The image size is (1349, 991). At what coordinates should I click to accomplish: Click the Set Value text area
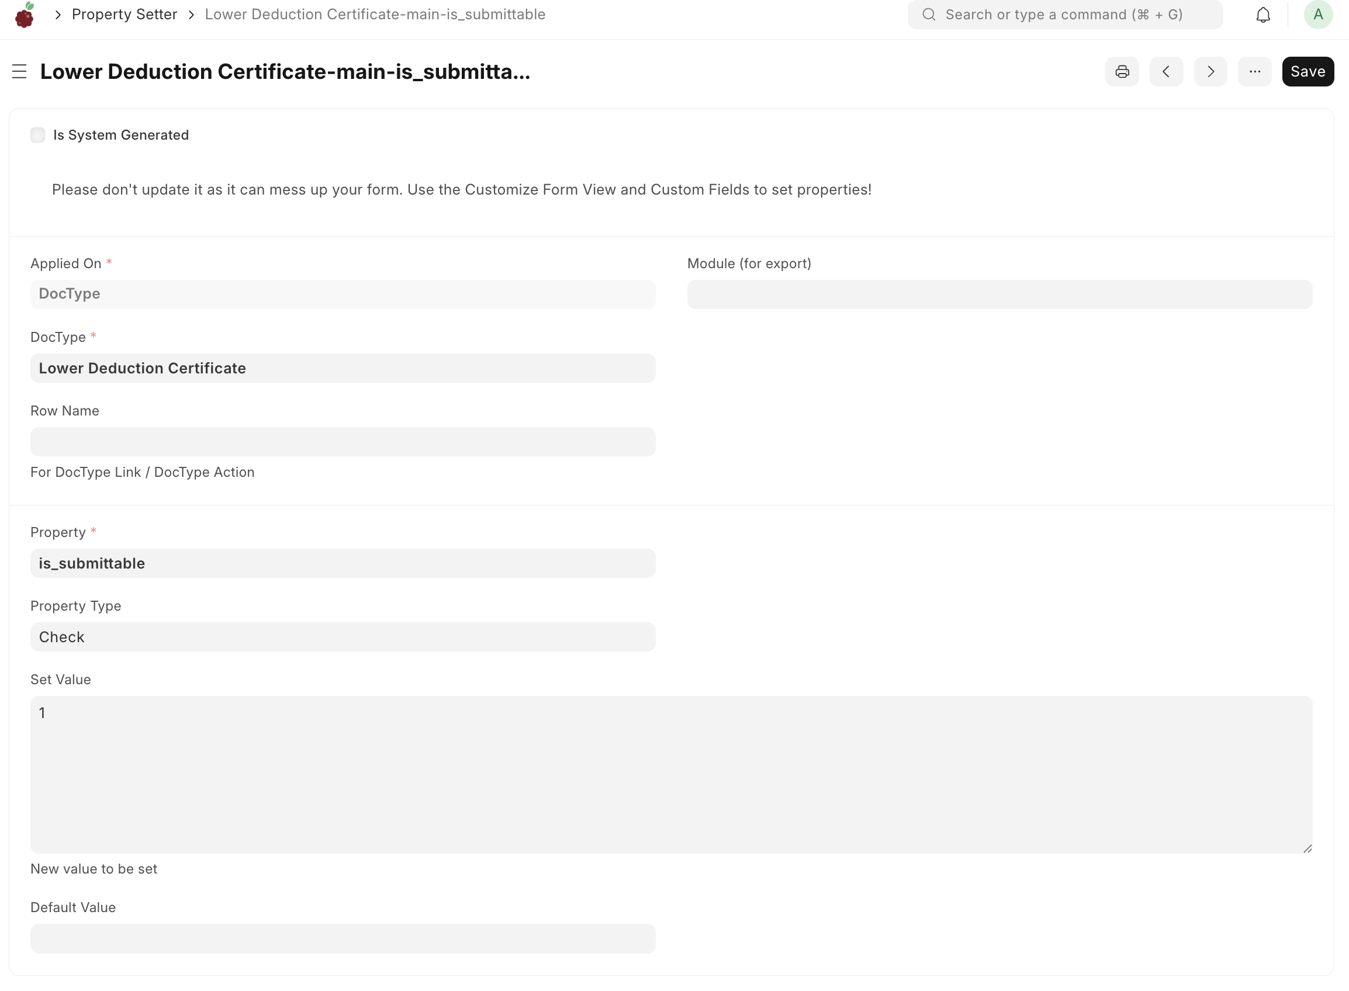(671, 775)
